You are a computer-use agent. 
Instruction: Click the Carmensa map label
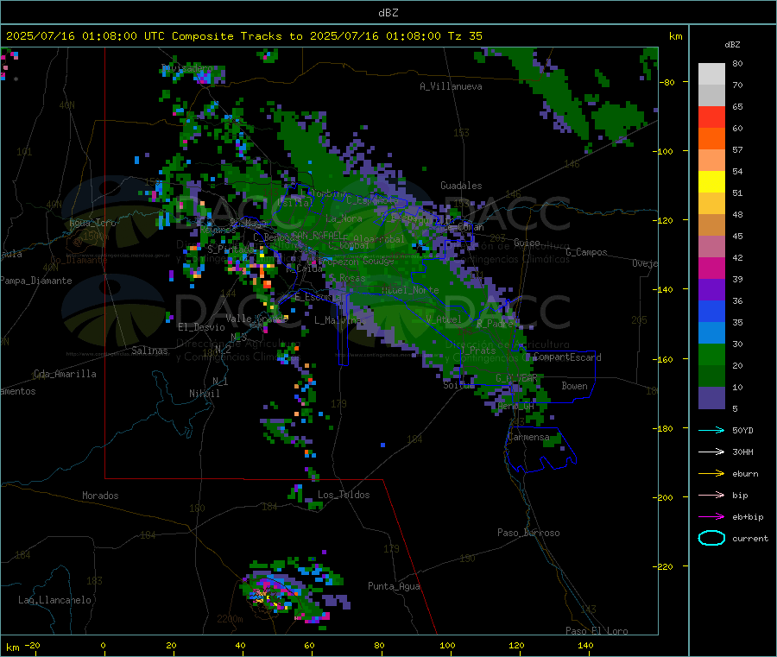(x=528, y=437)
